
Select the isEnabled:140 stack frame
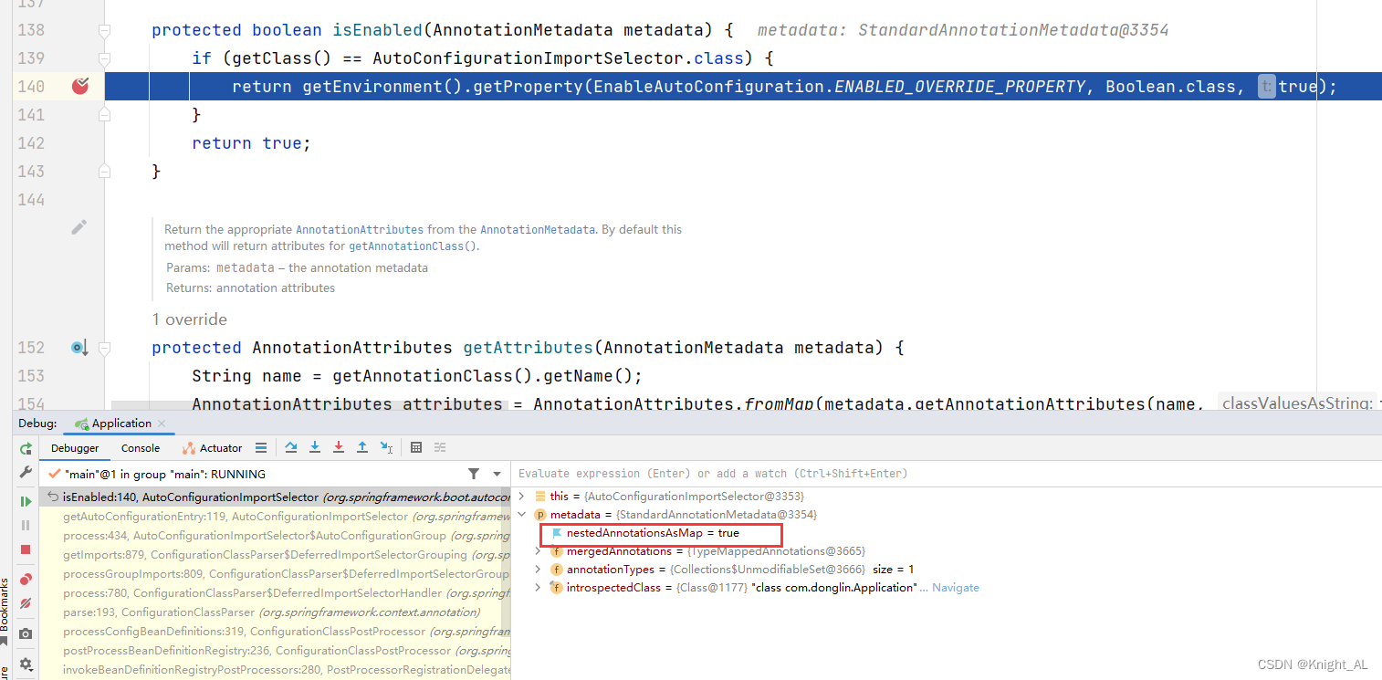click(x=275, y=497)
